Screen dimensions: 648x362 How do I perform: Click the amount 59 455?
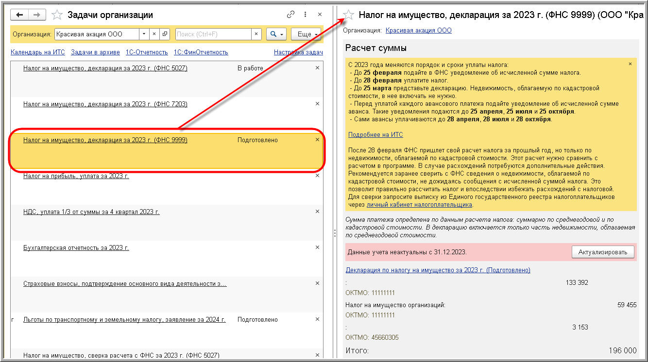pos(627,305)
